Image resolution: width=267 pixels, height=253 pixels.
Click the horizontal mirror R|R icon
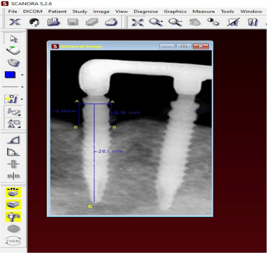[x=13, y=176]
